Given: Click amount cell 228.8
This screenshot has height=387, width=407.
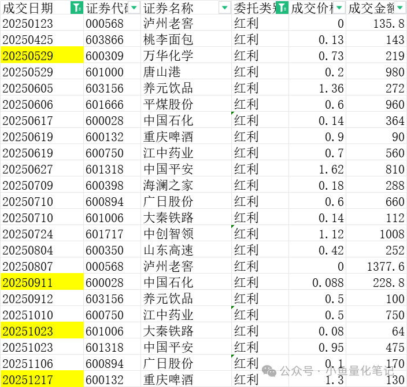Looking at the screenshot, I should coord(376,282).
